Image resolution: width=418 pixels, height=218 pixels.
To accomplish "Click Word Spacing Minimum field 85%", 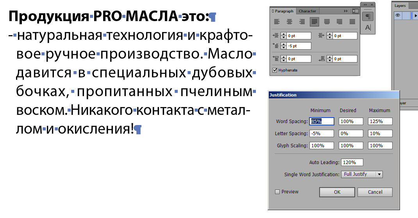I will [322, 121].
